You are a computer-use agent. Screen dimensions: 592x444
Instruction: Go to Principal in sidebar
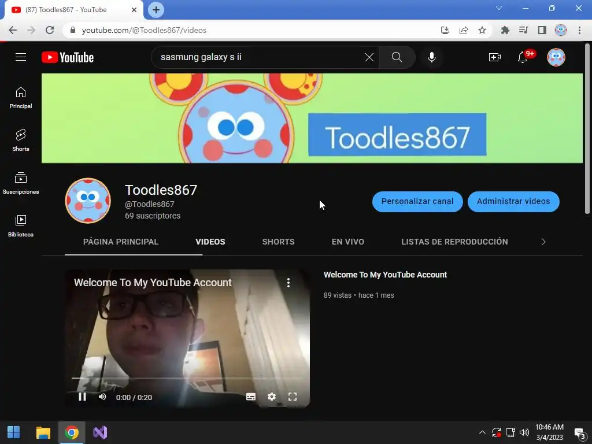(x=21, y=98)
